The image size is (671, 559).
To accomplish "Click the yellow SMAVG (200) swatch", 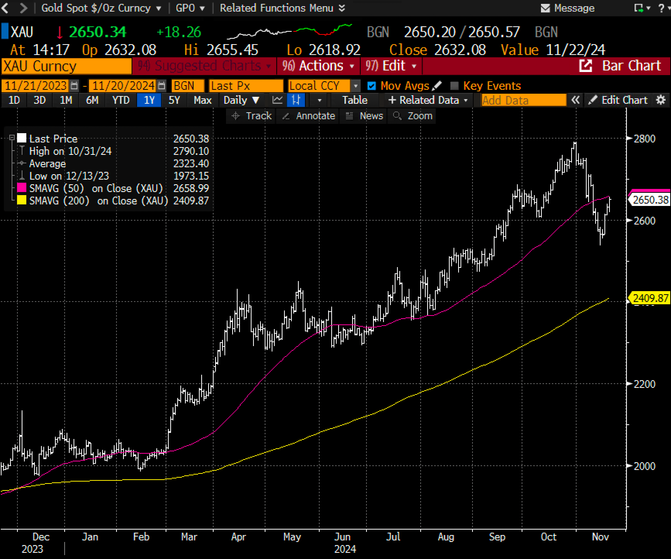I will (22, 201).
